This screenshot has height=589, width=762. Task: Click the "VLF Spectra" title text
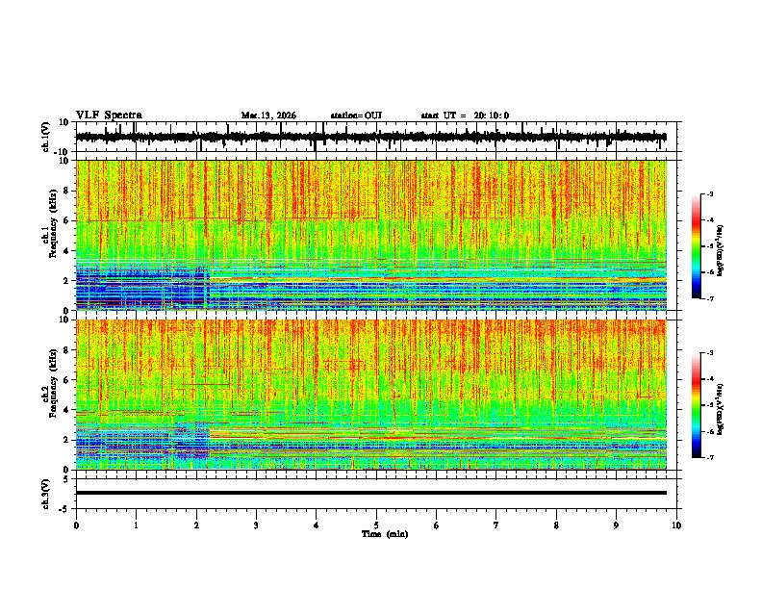tap(109, 115)
